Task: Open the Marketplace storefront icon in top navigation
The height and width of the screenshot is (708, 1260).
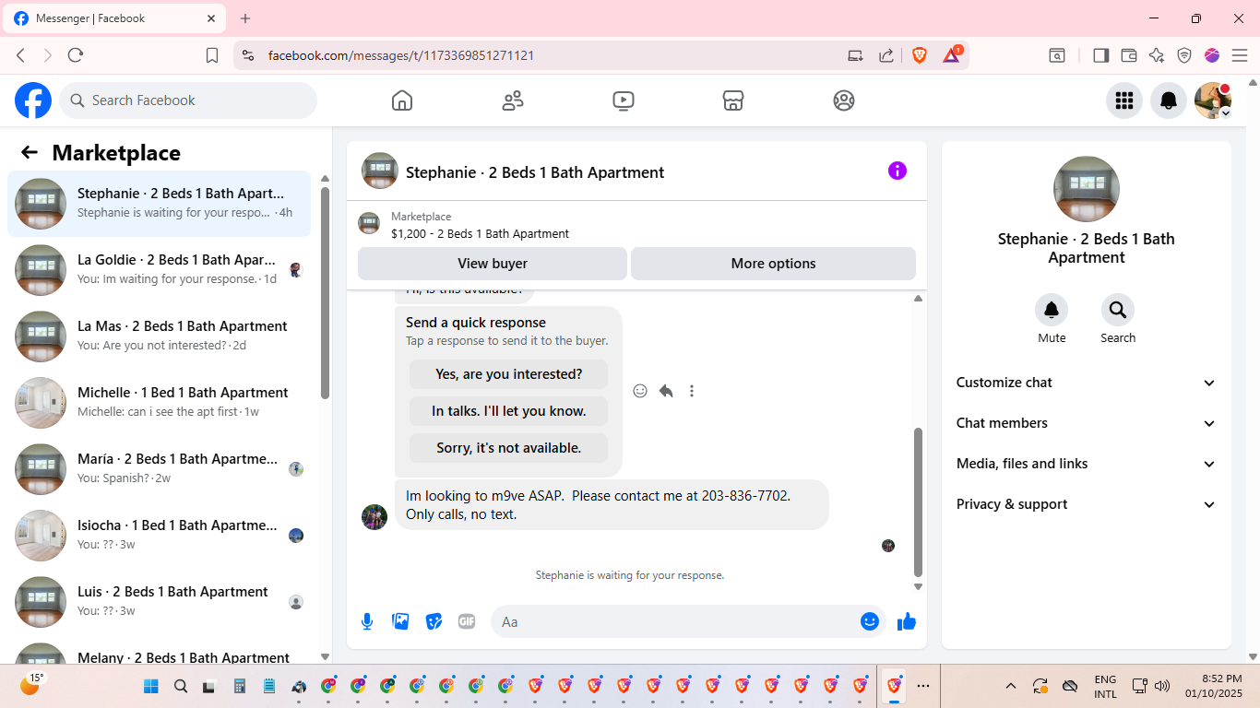Action: tap(733, 100)
